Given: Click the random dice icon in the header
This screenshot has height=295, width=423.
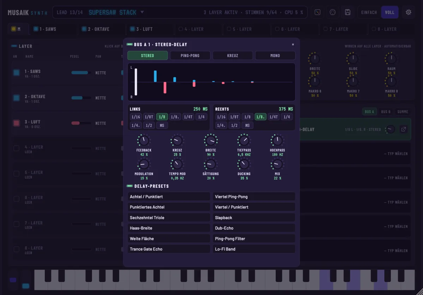Looking at the screenshot, I should pyautogui.click(x=318, y=12).
